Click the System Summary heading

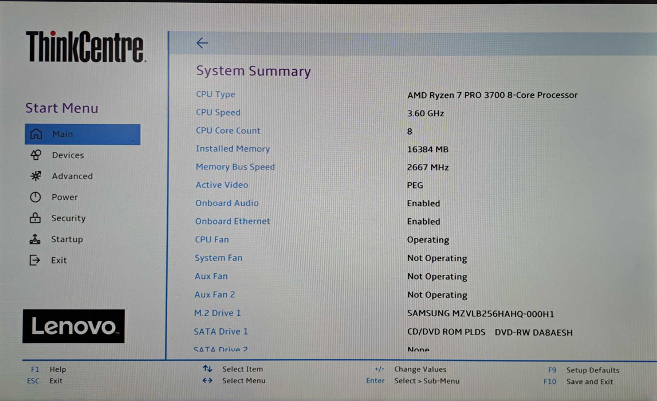click(254, 71)
